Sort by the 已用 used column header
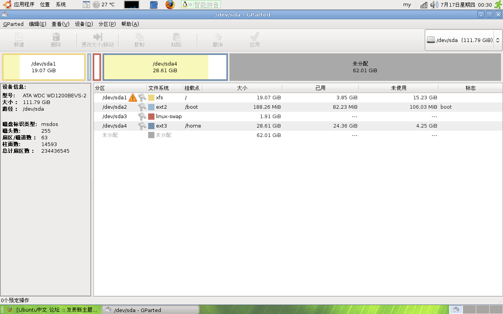Viewport: 503px width, 314px height. tap(320, 88)
